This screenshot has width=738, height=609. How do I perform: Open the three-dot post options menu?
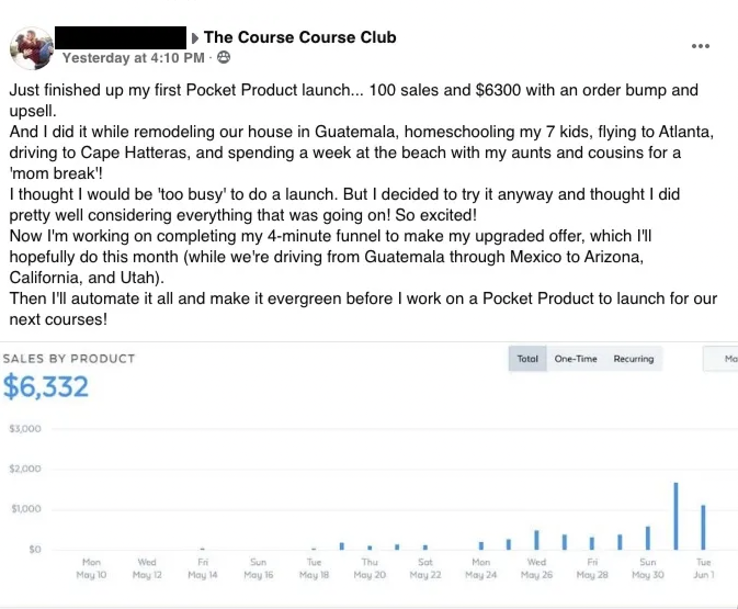pos(700,46)
